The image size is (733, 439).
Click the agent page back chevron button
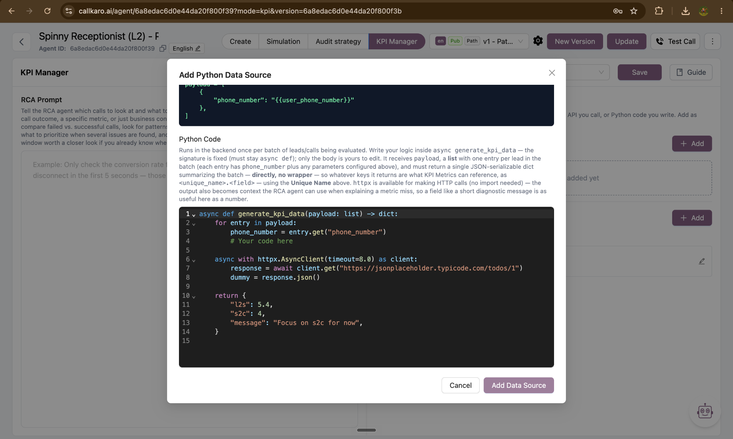pyautogui.click(x=21, y=42)
